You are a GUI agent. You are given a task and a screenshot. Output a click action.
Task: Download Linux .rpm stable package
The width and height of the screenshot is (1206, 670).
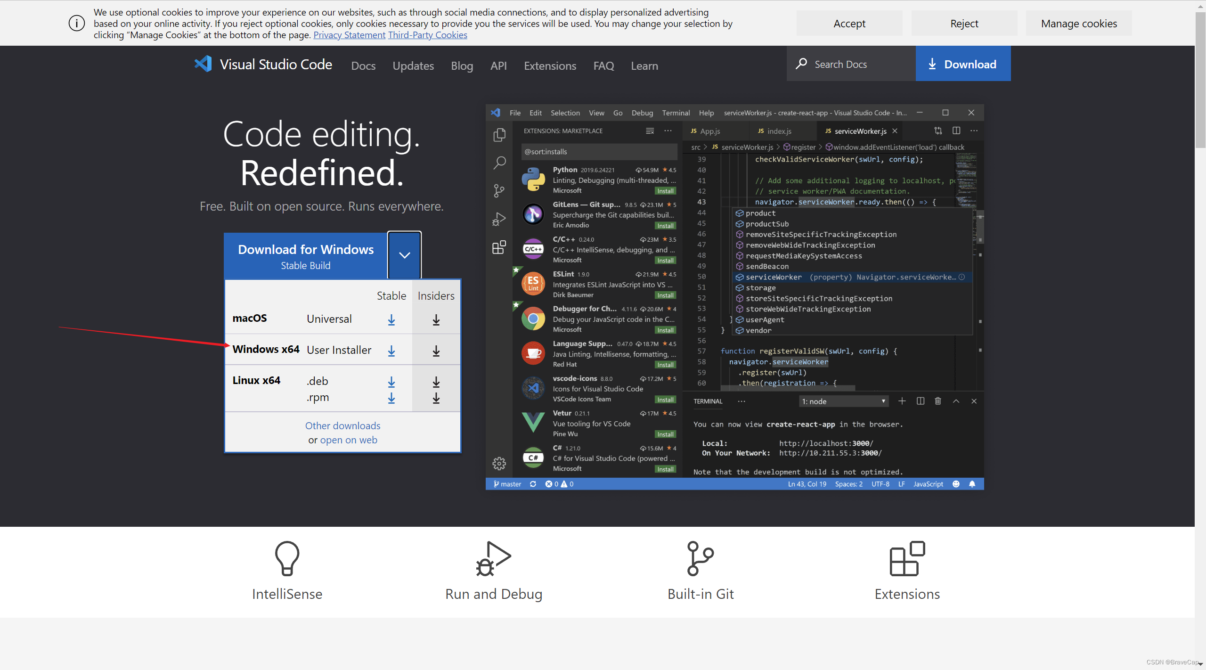391,398
